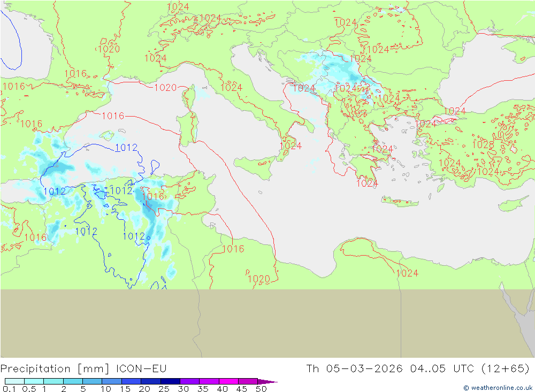The width and height of the screenshot is (535, 392).
Task: Click the 'Th 05-03-2026 04..05 UTC' date text
Action: (x=392, y=369)
